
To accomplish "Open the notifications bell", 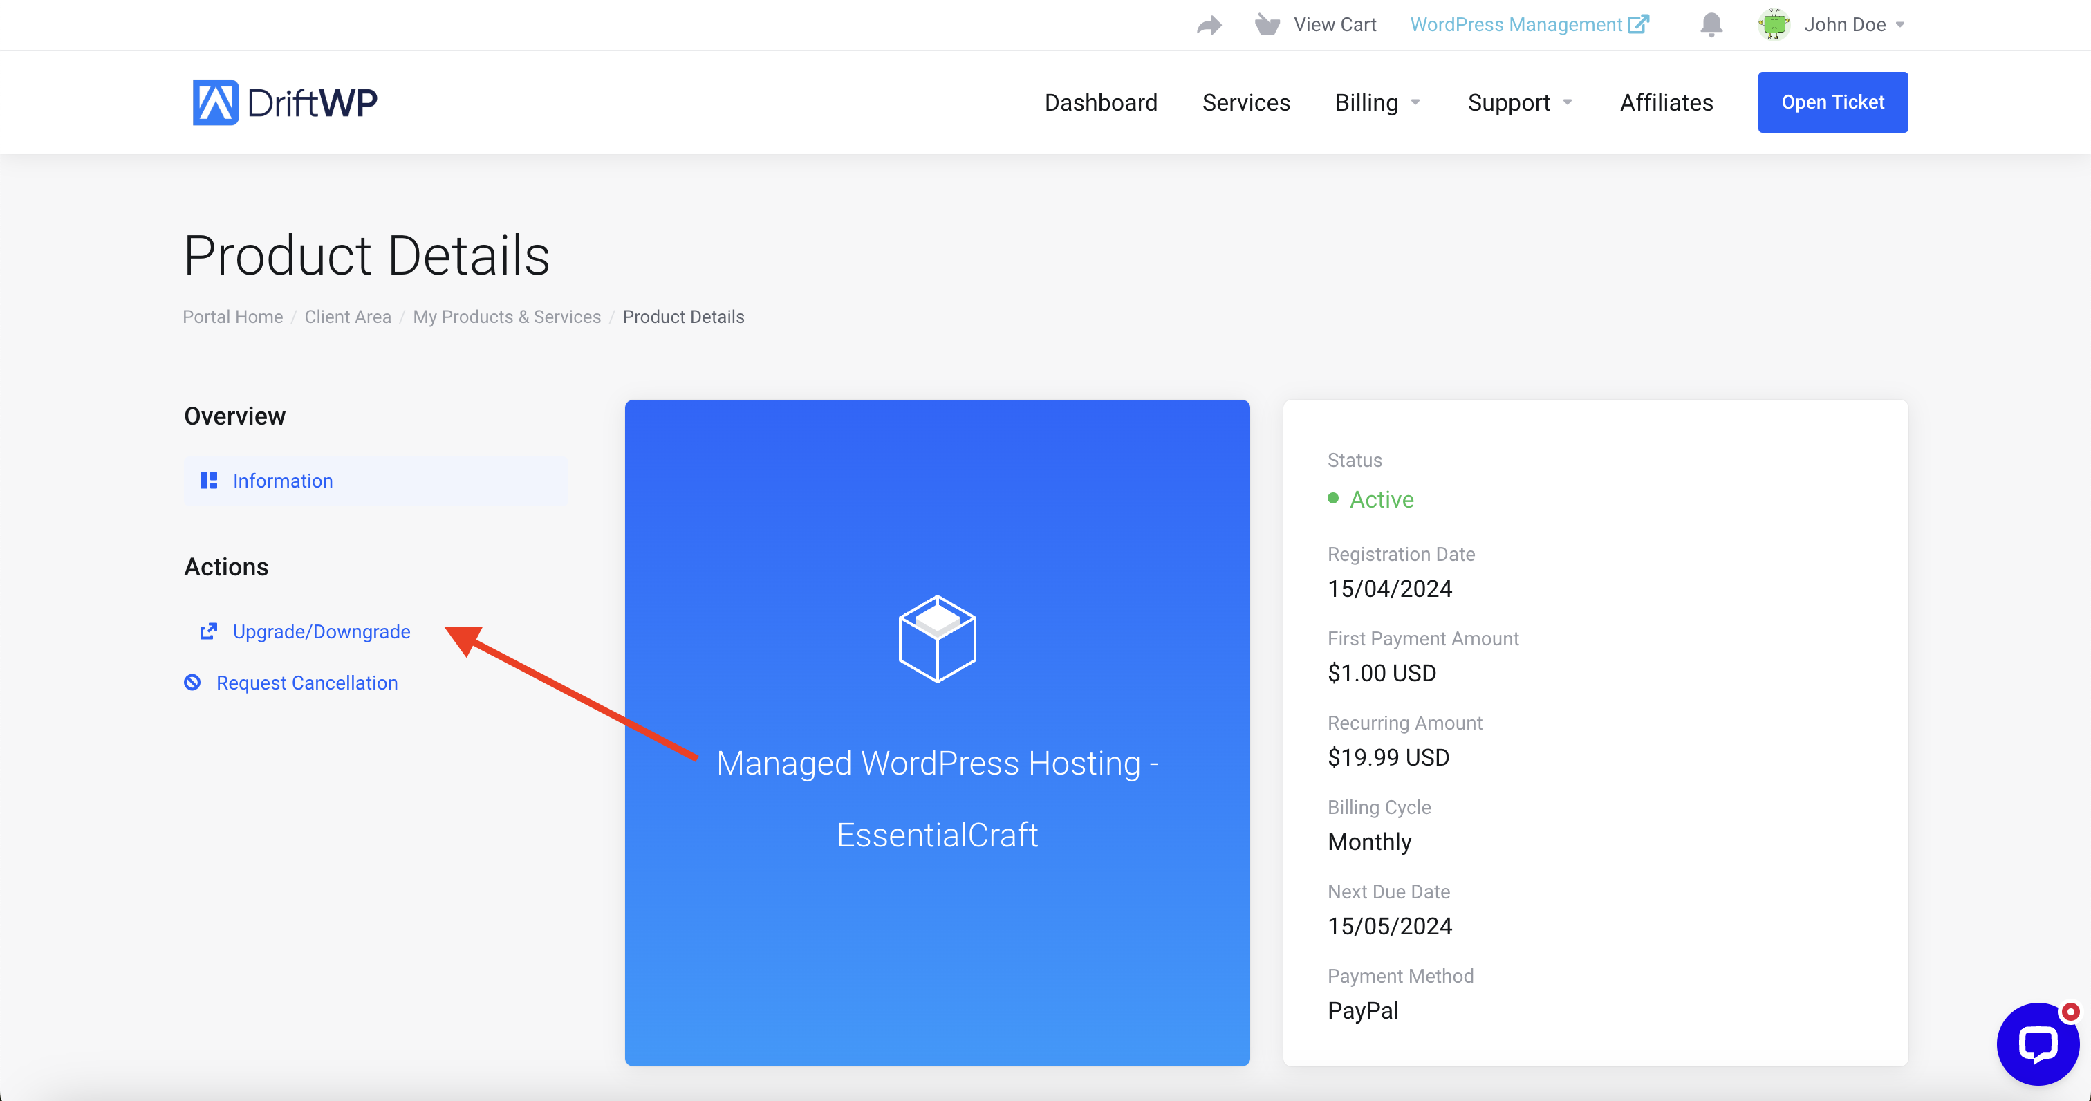I will (x=1711, y=25).
